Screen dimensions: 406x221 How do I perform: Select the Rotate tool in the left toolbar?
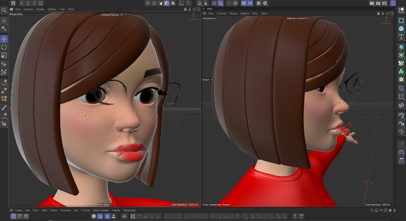coord(4,47)
